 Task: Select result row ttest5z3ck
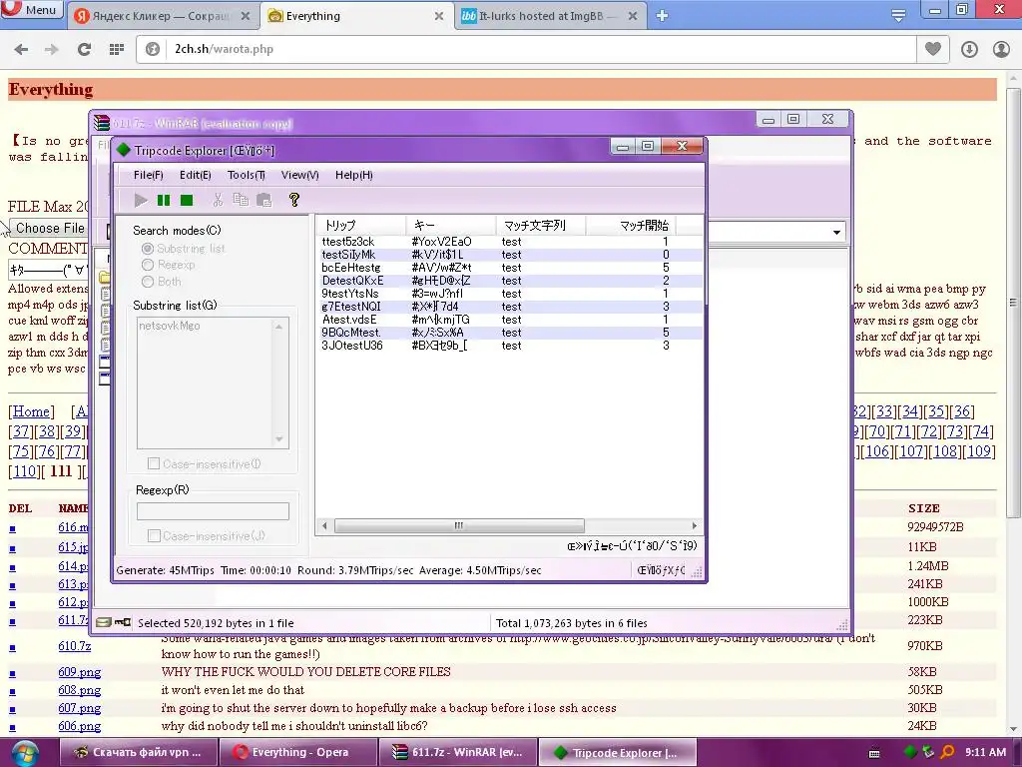coord(510,242)
